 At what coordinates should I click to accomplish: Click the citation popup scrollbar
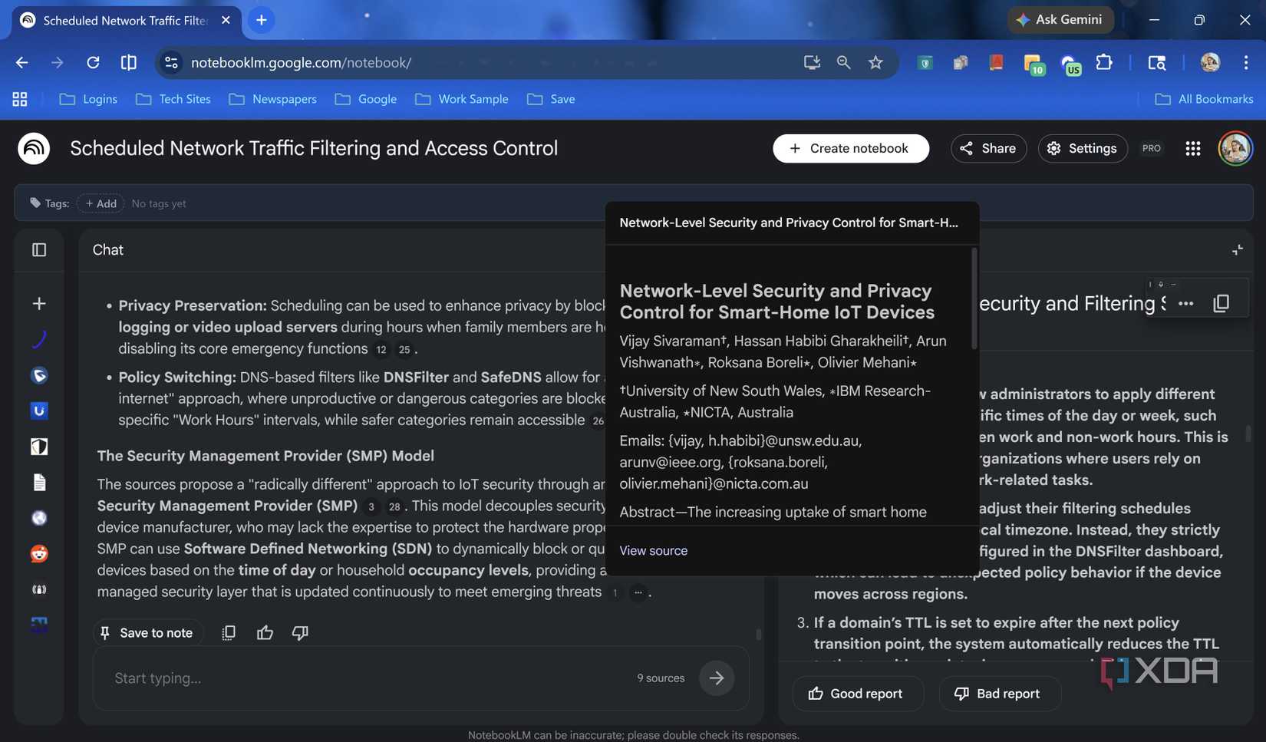(x=974, y=298)
